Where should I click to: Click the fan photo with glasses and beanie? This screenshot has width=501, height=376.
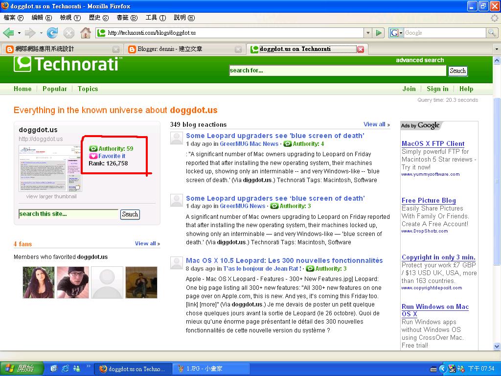(x=73, y=282)
